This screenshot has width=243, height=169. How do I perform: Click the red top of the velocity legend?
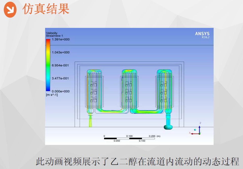(48, 41)
